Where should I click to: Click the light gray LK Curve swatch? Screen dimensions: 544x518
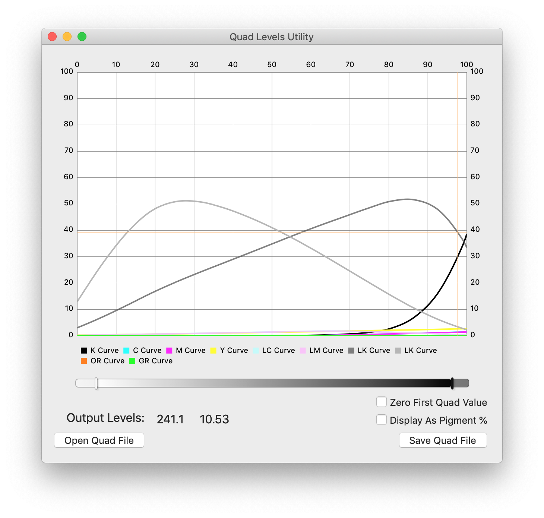click(x=398, y=350)
